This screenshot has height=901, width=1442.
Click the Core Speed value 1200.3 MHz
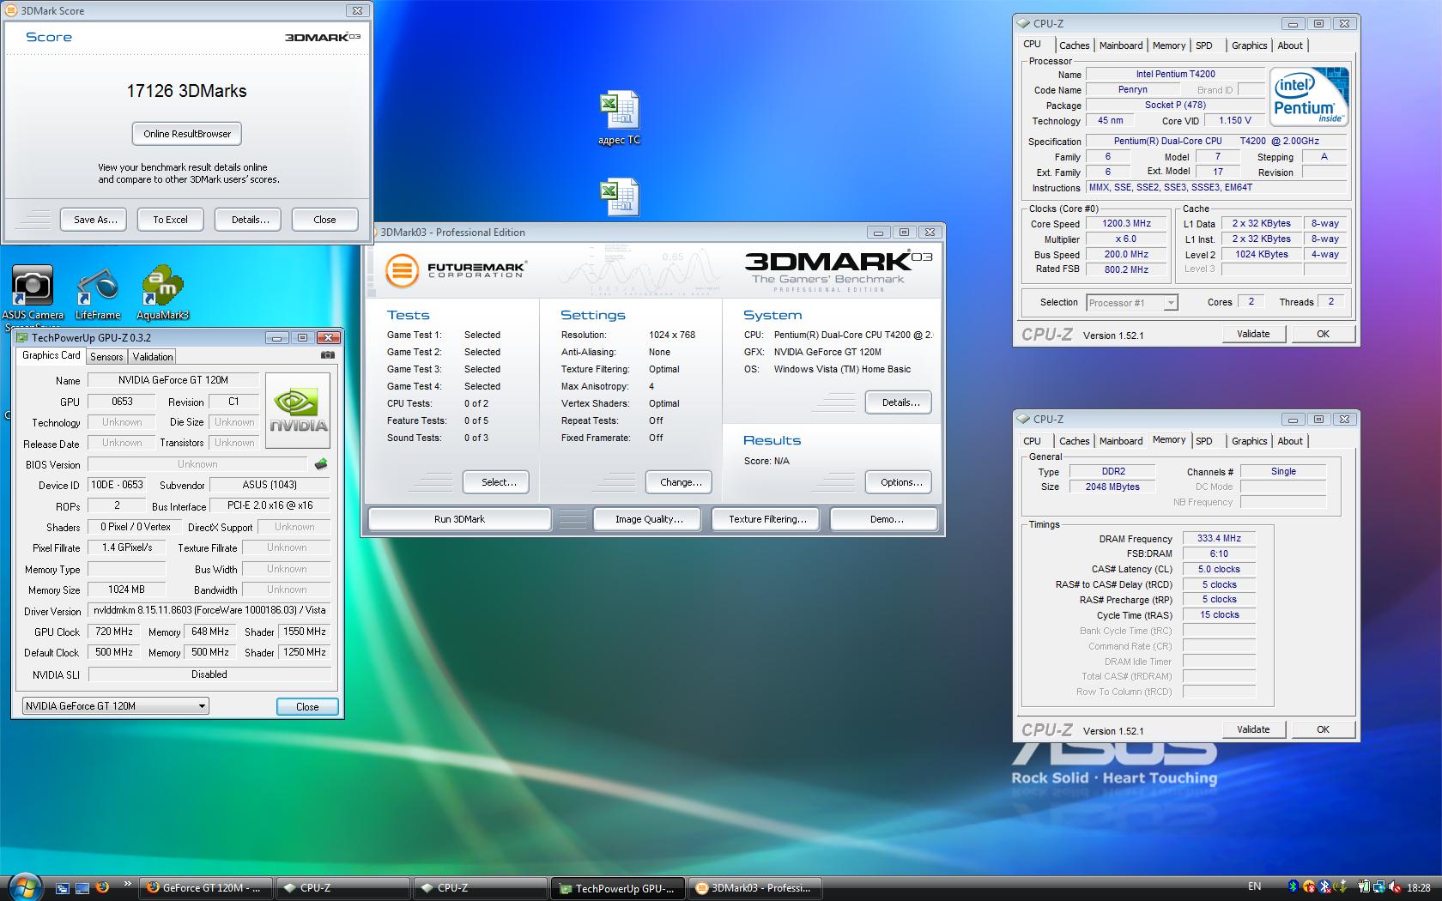[x=1126, y=223]
